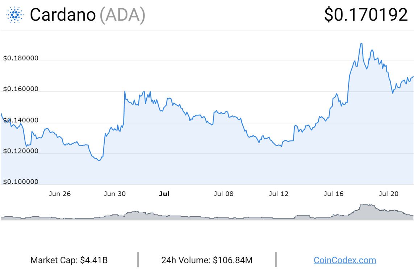Select the Jun 26 date label
This screenshot has height=278, width=414.
coord(60,194)
